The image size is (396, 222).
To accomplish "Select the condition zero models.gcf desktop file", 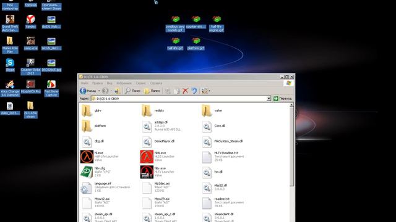I will pyautogui.click(x=175, y=23).
